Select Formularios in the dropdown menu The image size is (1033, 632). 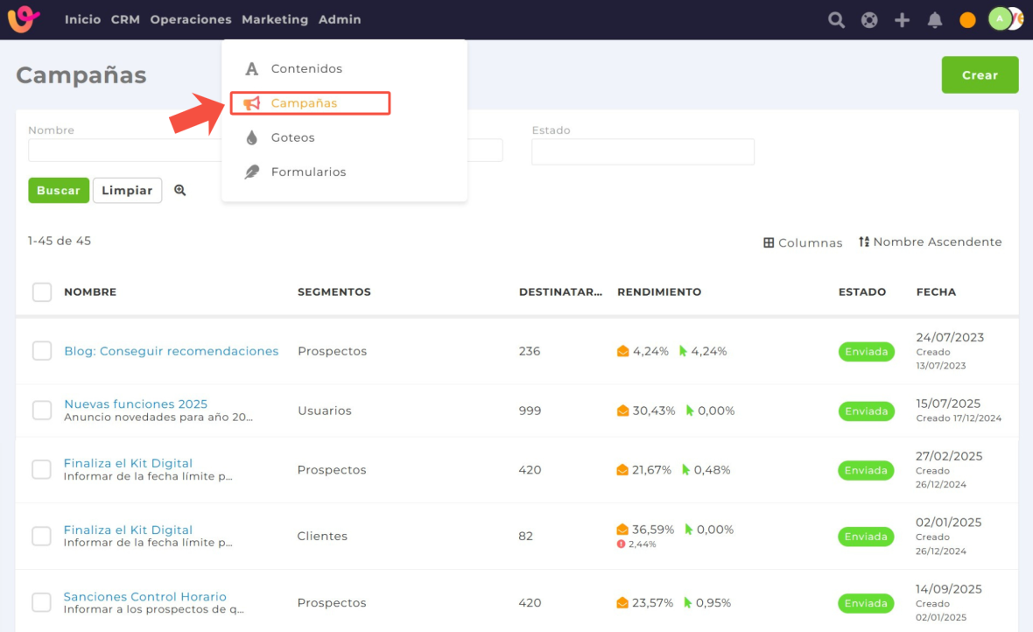pyautogui.click(x=308, y=172)
